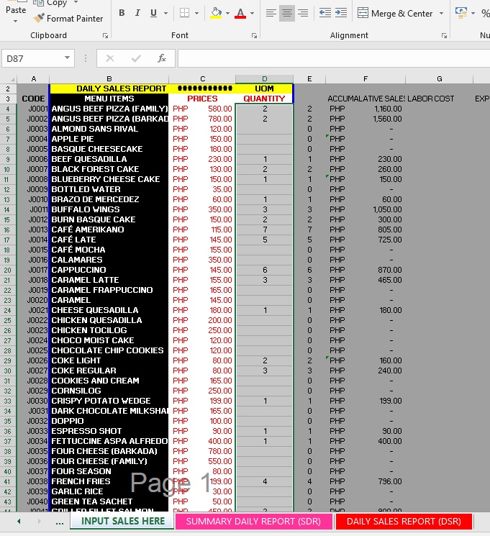The width and height of the screenshot is (490, 536).
Task: Click the Borders icon
Action: [184, 13]
